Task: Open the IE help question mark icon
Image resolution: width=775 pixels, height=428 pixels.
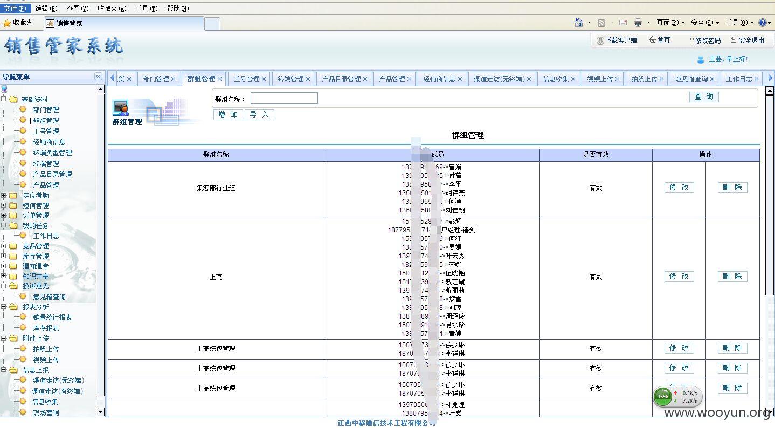Action: pyautogui.click(x=762, y=23)
